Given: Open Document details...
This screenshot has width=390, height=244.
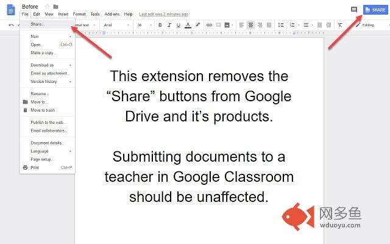Looking at the screenshot, I should point(48,143).
